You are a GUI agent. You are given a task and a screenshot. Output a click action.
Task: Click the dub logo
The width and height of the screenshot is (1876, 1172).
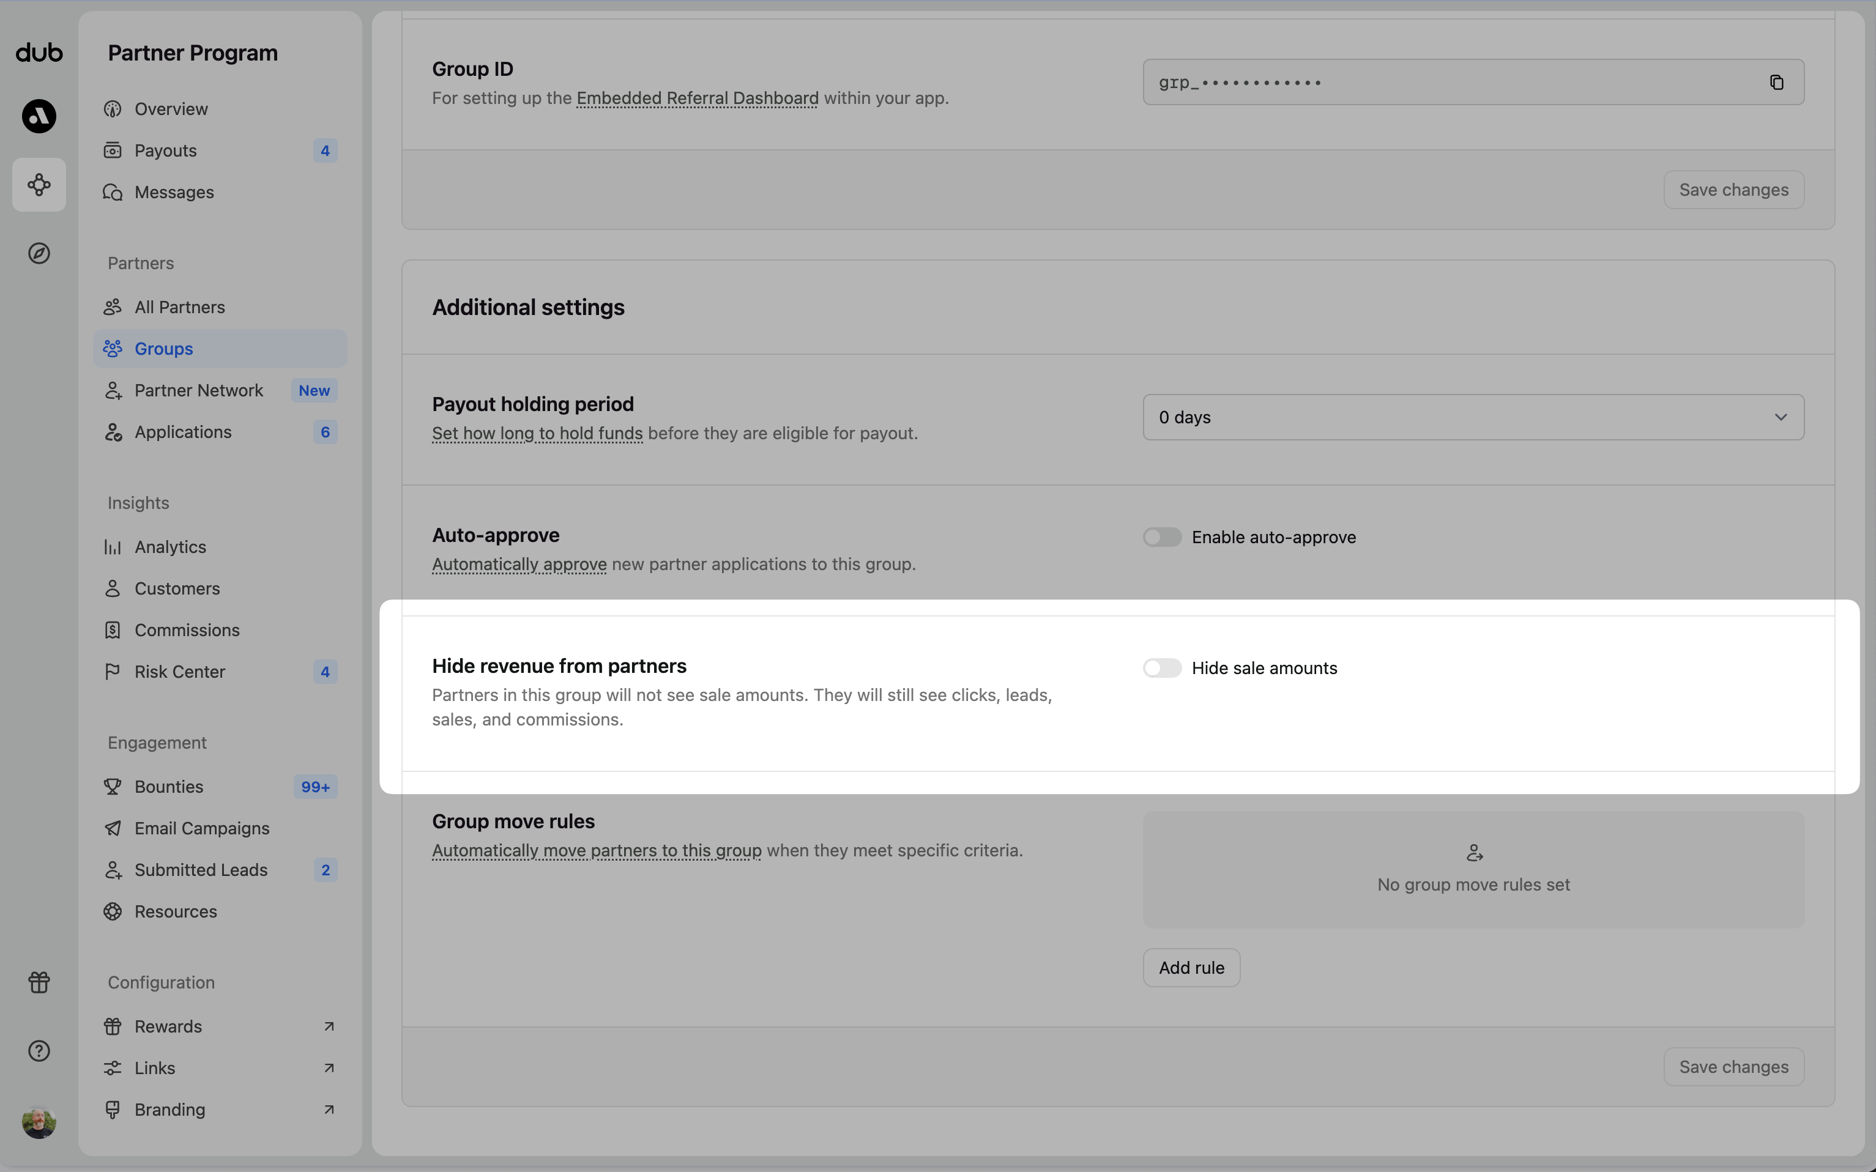click(39, 53)
